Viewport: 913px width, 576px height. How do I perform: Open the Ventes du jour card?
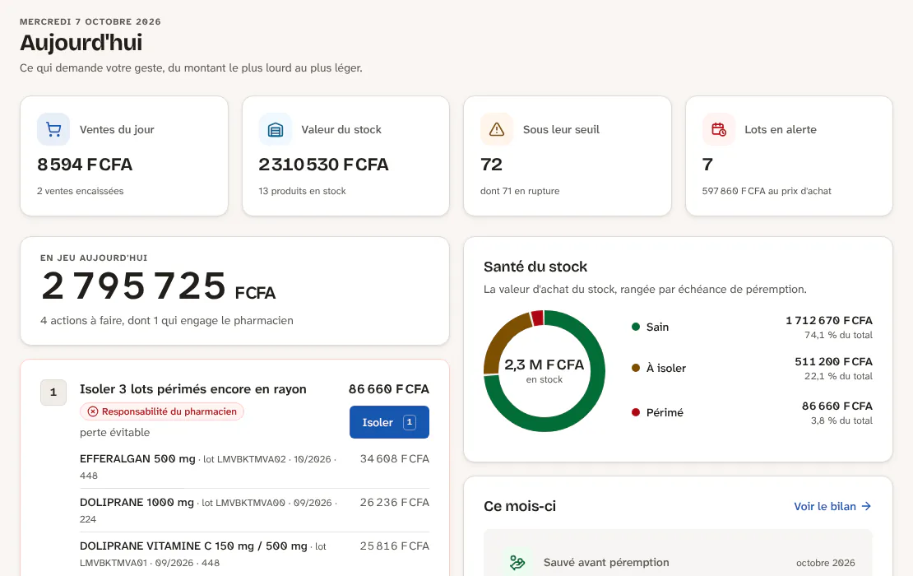(124, 156)
